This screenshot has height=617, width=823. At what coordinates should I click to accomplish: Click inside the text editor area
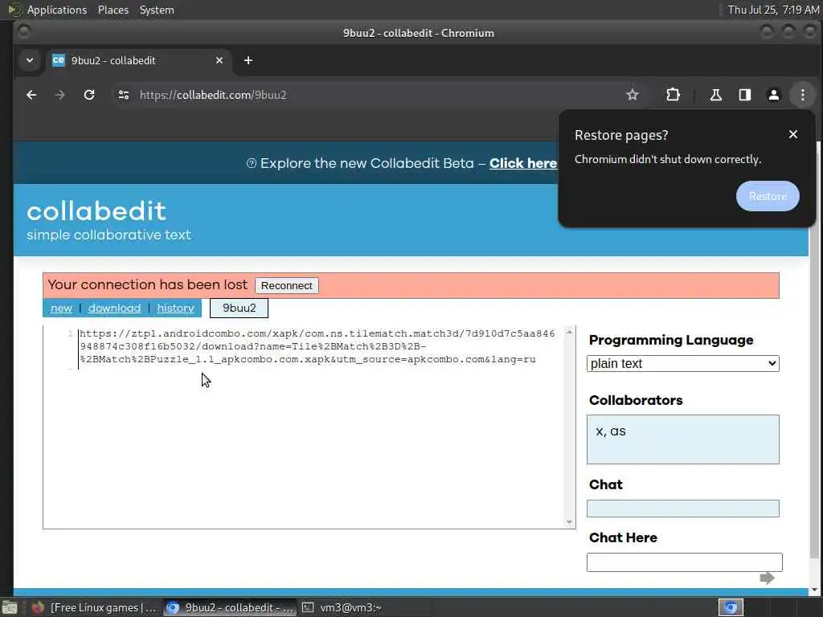coord(309,427)
